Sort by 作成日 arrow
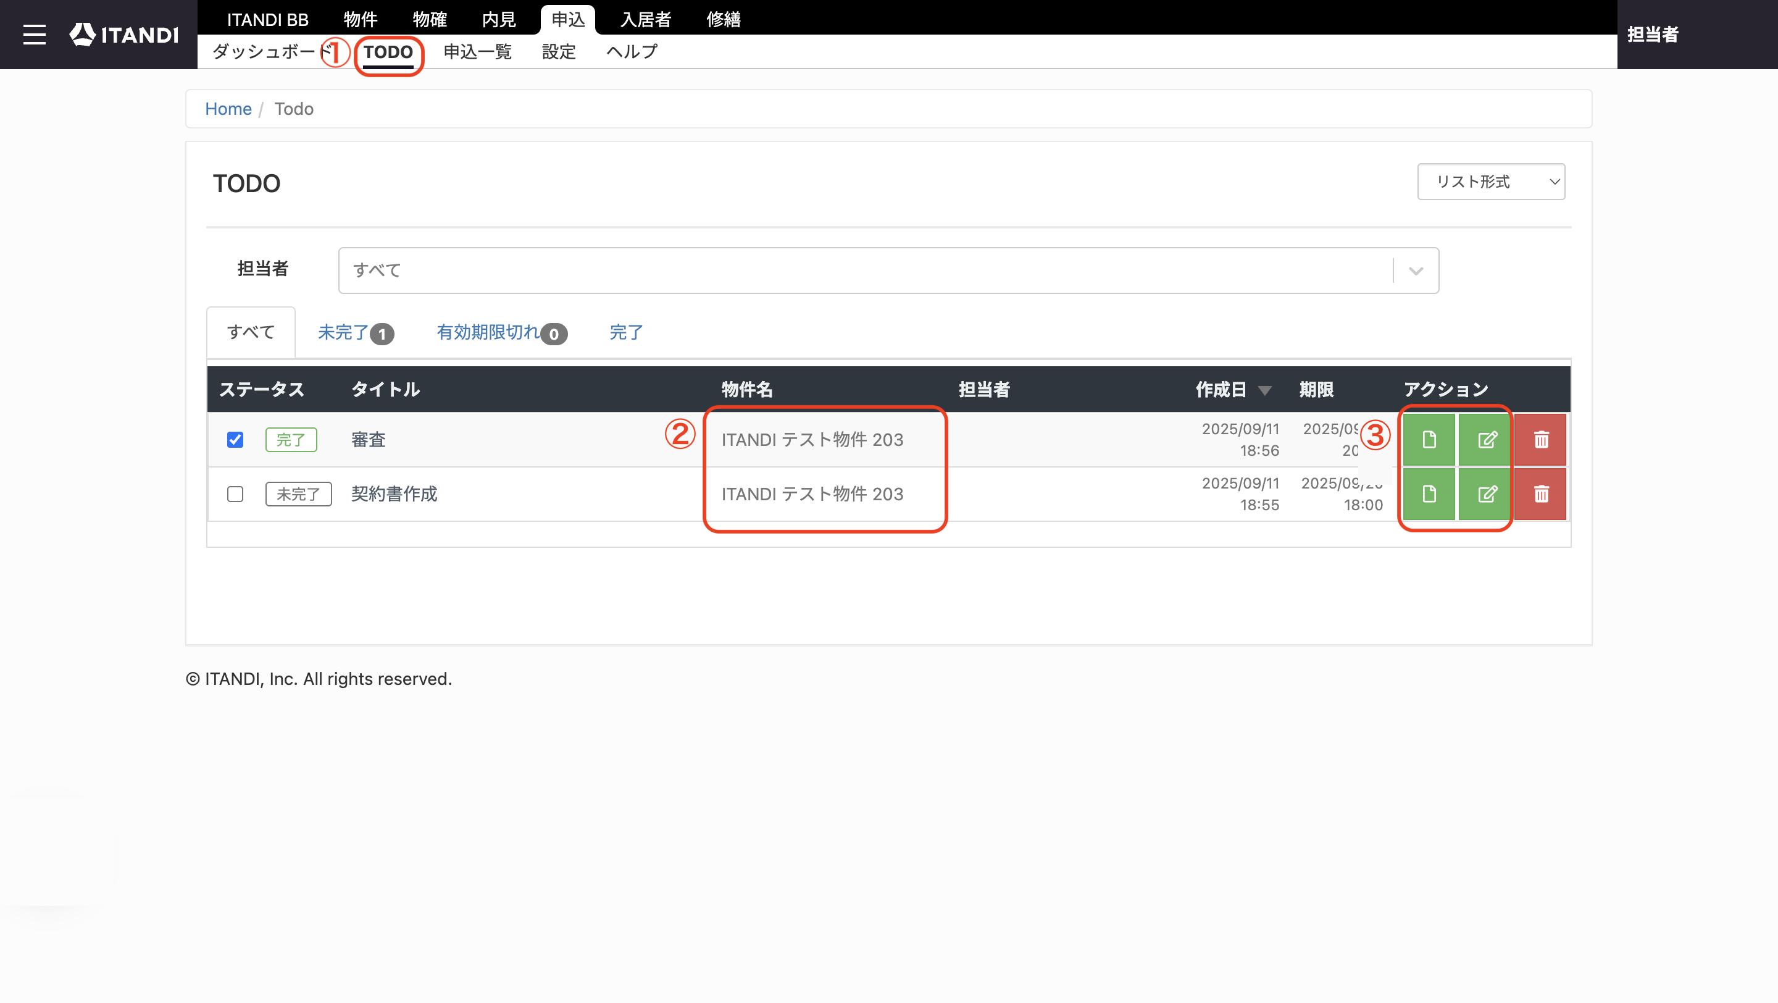 click(x=1264, y=391)
